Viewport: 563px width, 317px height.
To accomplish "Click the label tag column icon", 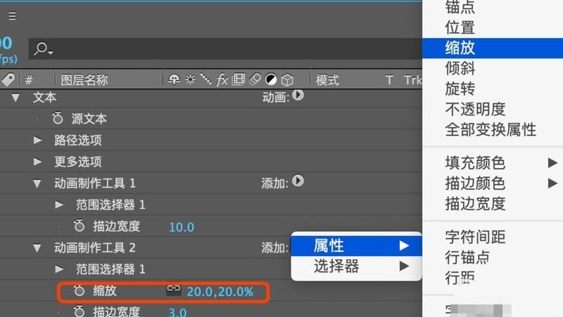I will (x=8, y=79).
